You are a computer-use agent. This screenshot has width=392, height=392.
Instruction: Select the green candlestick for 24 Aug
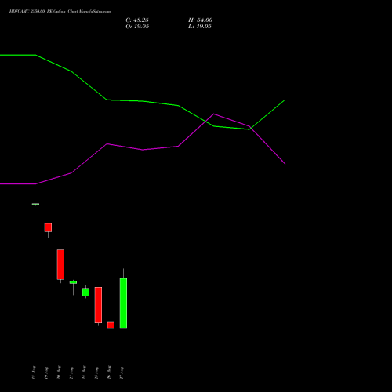coord(85,292)
